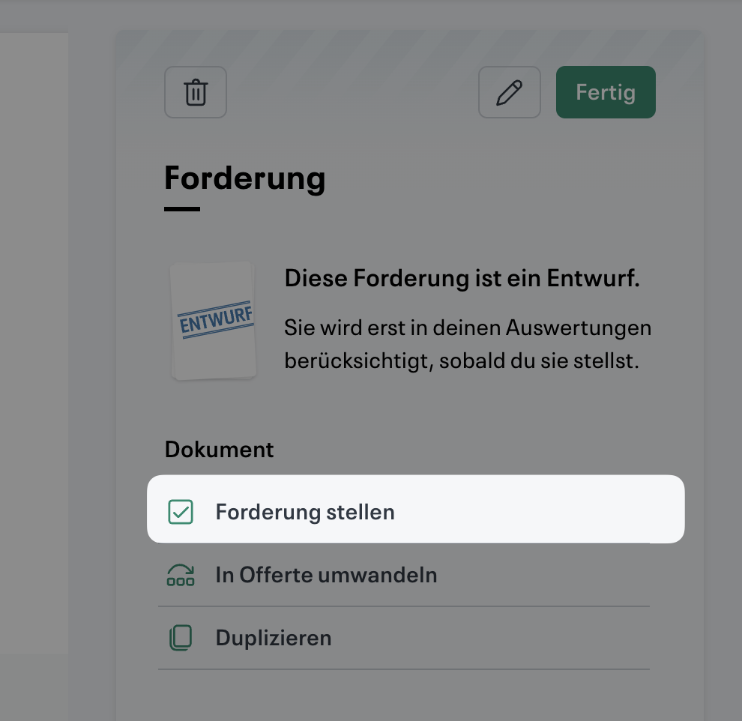The width and height of the screenshot is (742, 721).
Task: Click the conversion icon next to In Offerte umwandeln
Action: click(181, 574)
